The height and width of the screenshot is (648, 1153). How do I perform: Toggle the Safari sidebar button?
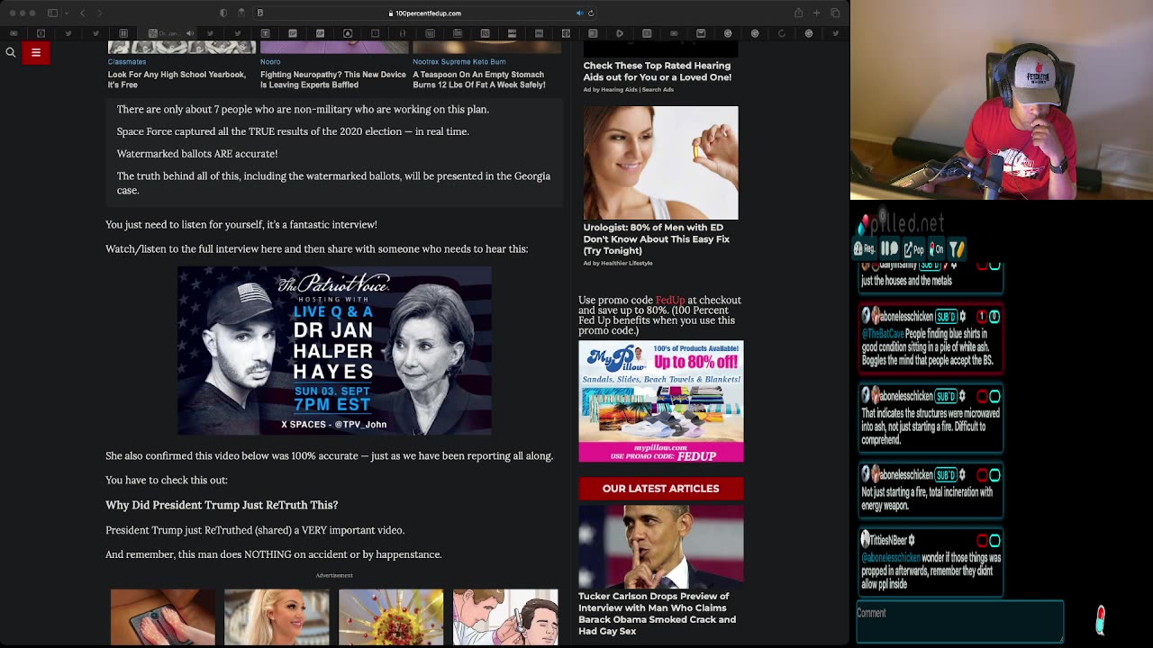point(52,13)
